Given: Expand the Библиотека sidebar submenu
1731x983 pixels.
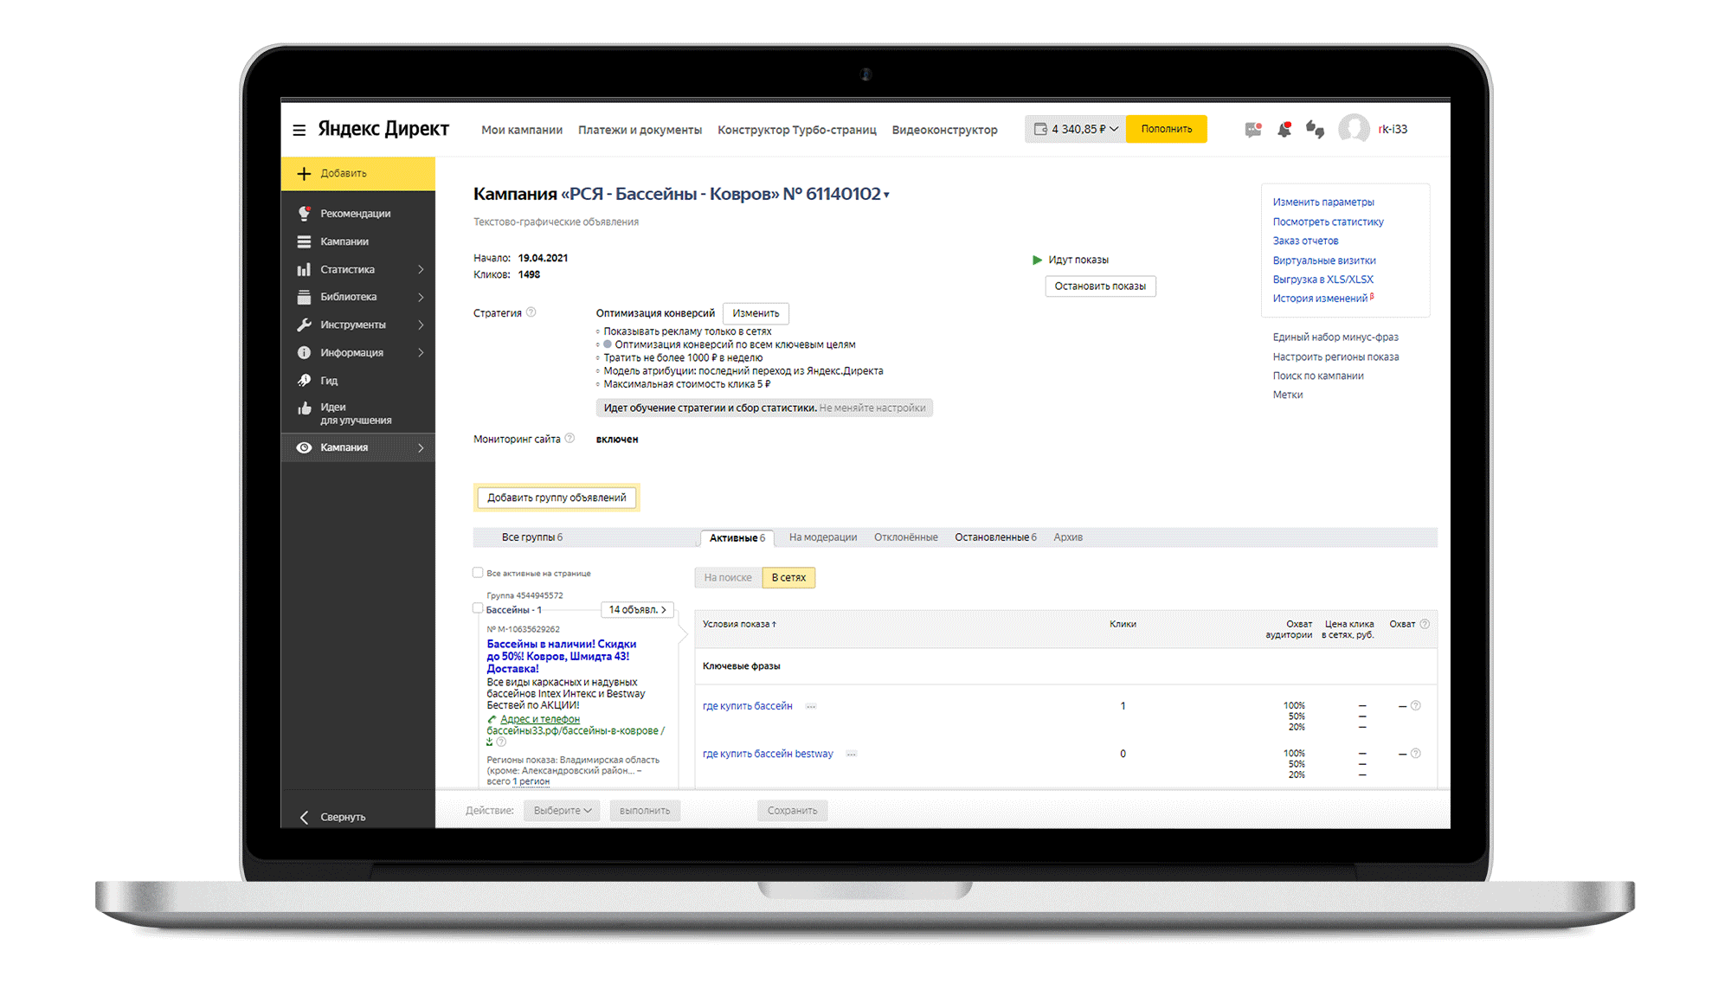Looking at the screenshot, I should point(421,297).
